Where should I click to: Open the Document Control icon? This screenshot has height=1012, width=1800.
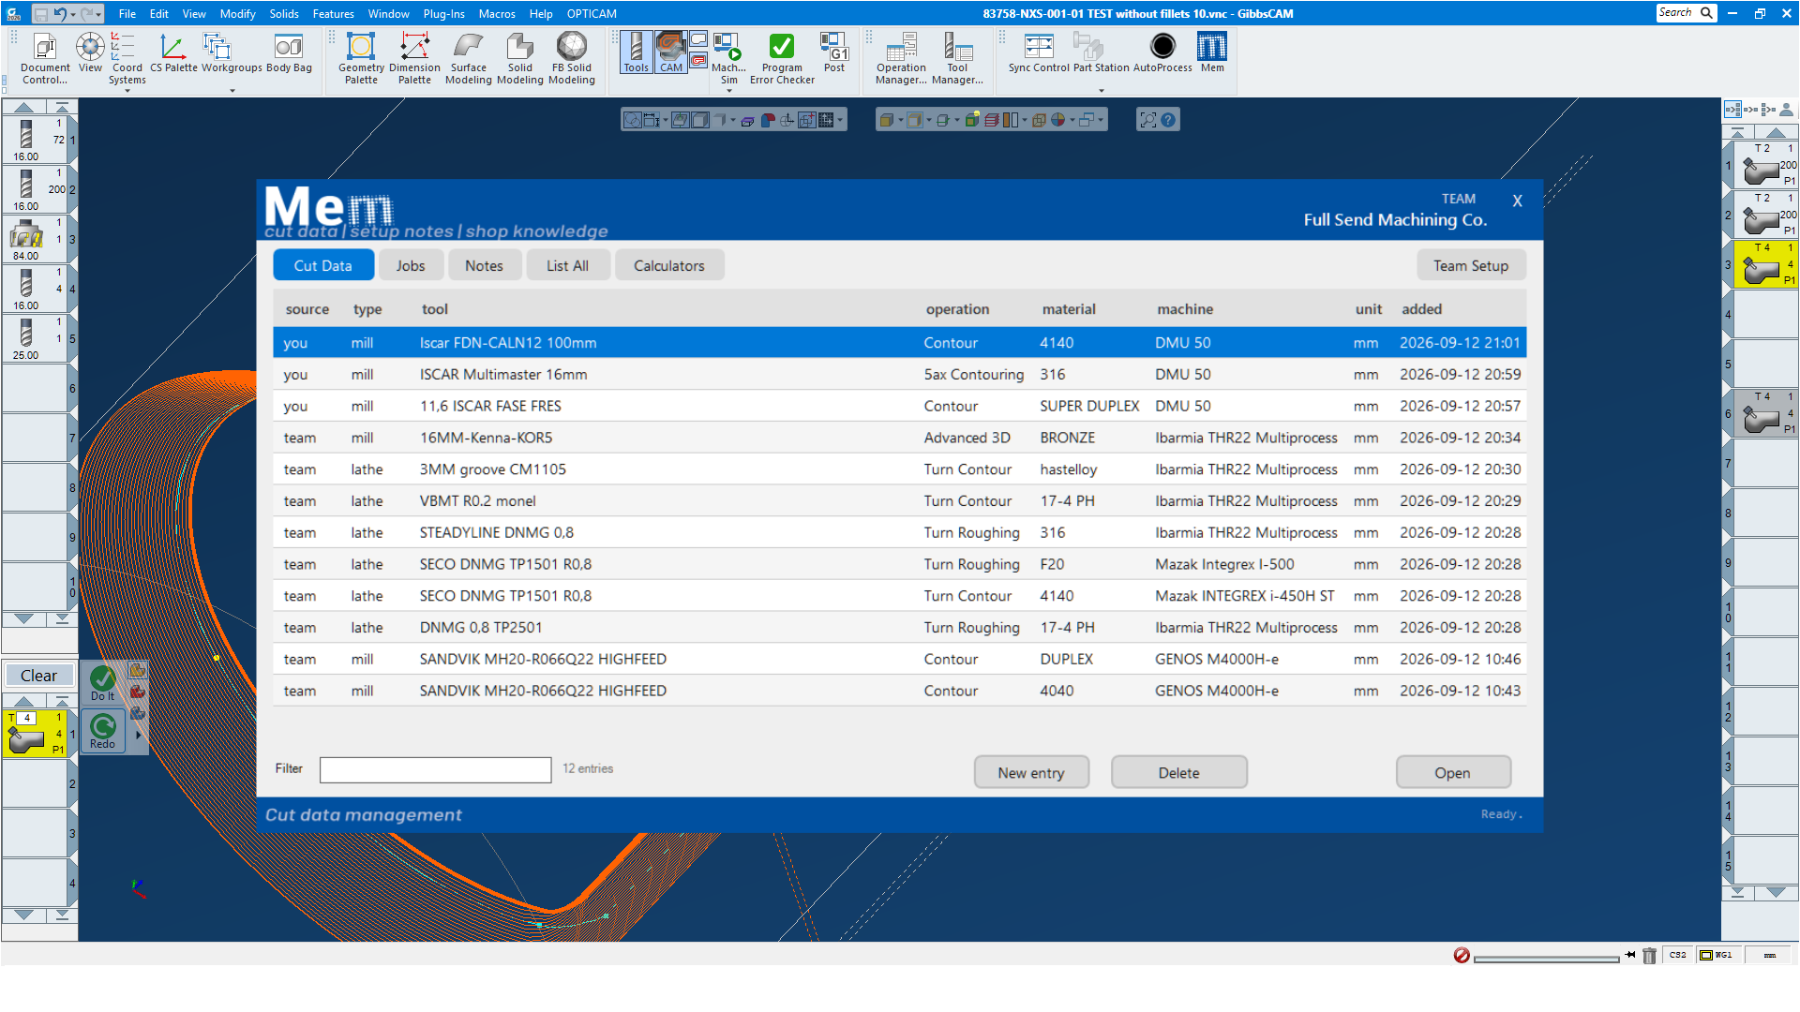[45, 58]
